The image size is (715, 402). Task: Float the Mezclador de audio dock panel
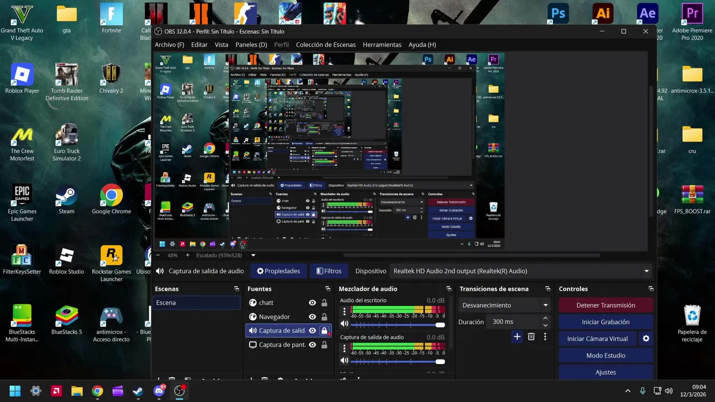pyautogui.click(x=449, y=289)
